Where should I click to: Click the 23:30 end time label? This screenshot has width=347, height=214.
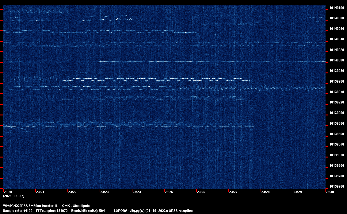point(330,192)
